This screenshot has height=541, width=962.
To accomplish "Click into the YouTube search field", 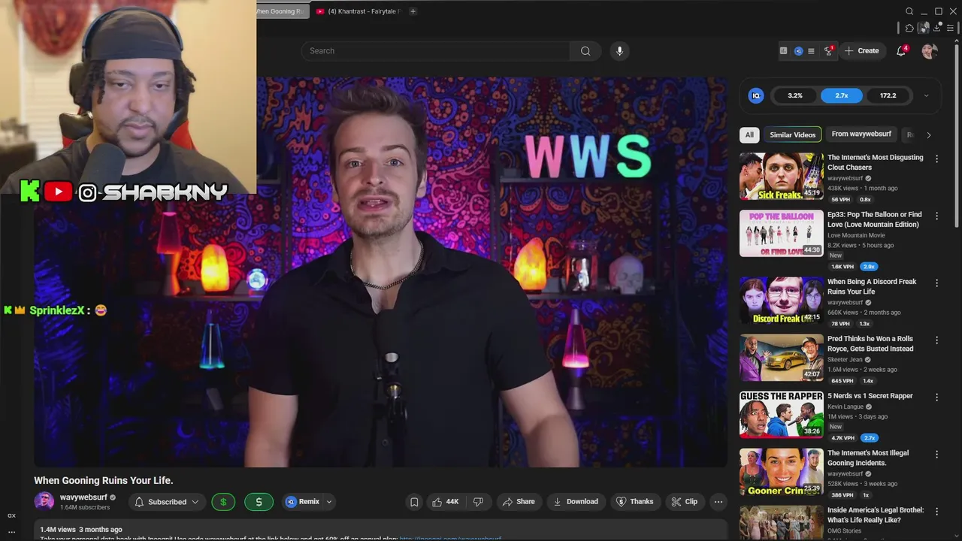I will (x=436, y=51).
